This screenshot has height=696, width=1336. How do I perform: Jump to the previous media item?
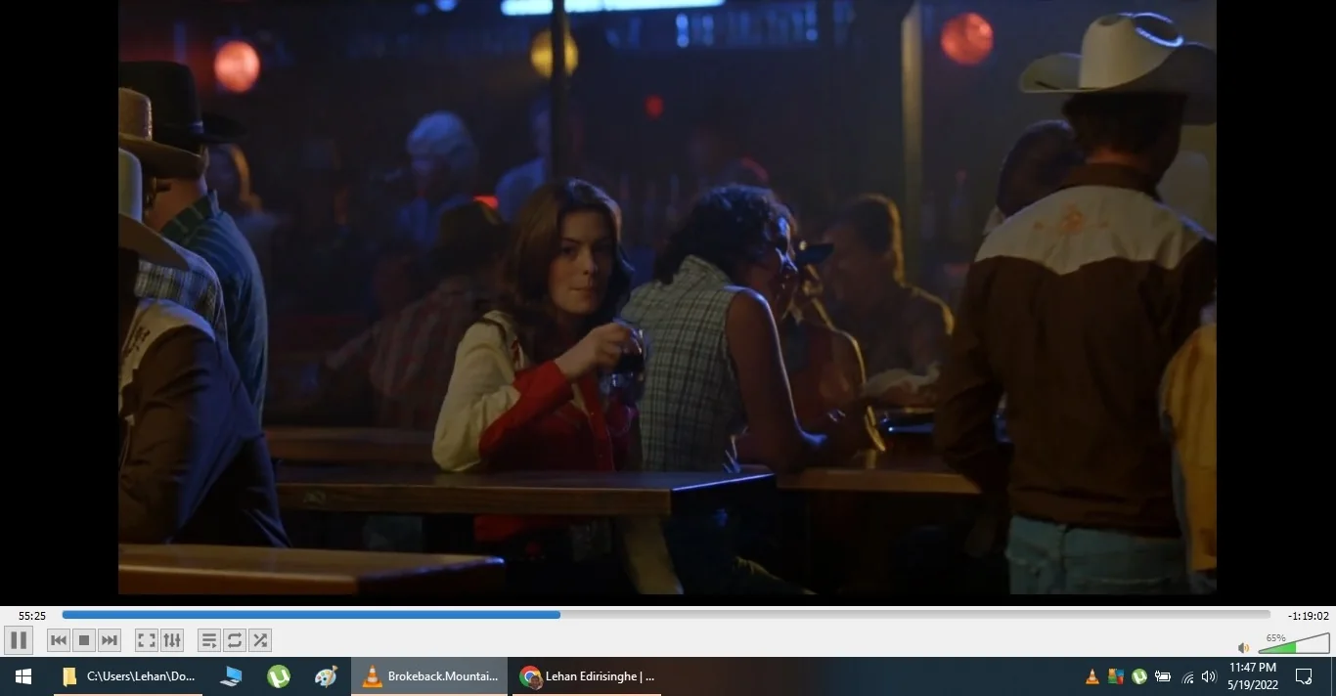(59, 640)
